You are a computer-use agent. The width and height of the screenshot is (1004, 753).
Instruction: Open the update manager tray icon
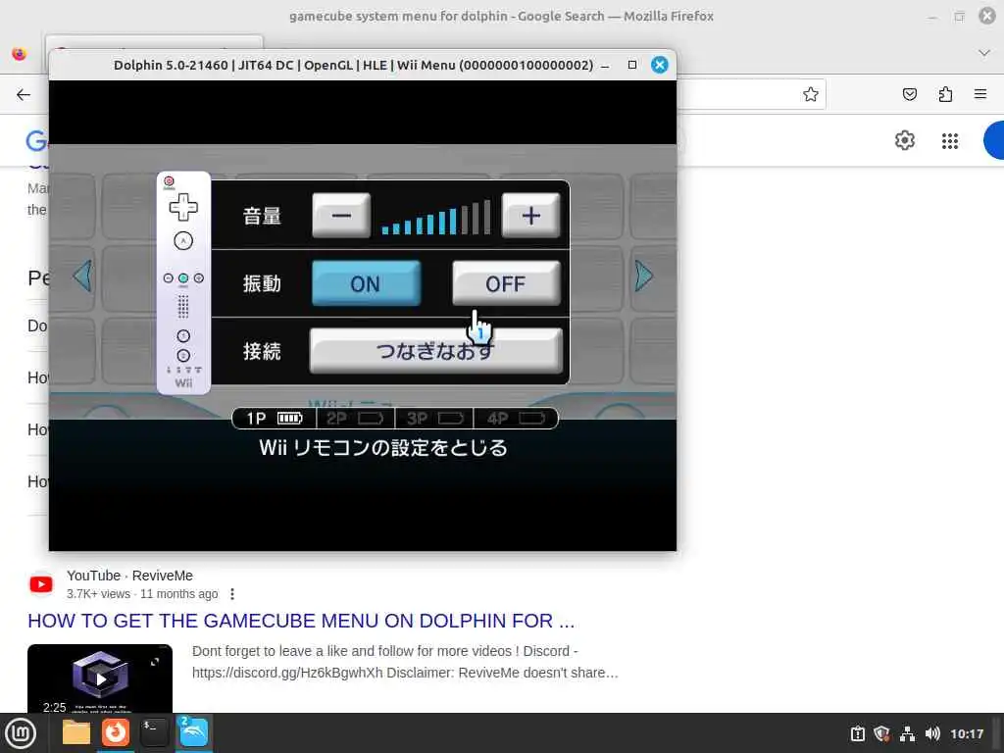[858, 733]
